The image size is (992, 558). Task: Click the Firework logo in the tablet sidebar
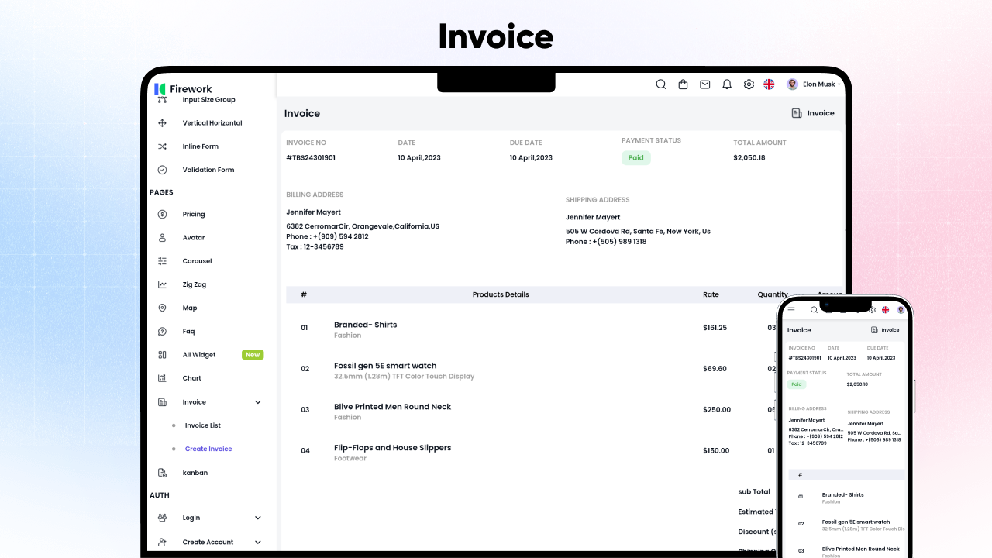(183, 89)
